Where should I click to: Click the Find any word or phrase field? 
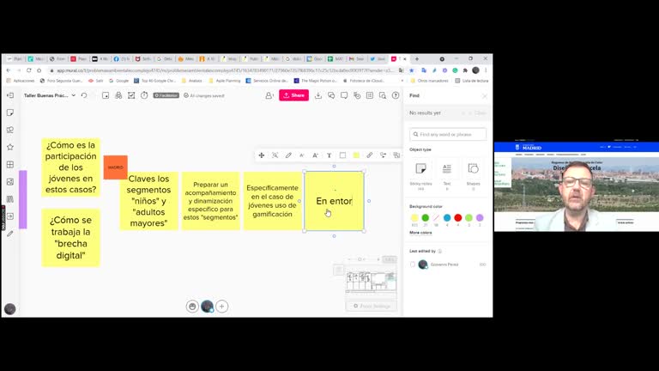448,134
